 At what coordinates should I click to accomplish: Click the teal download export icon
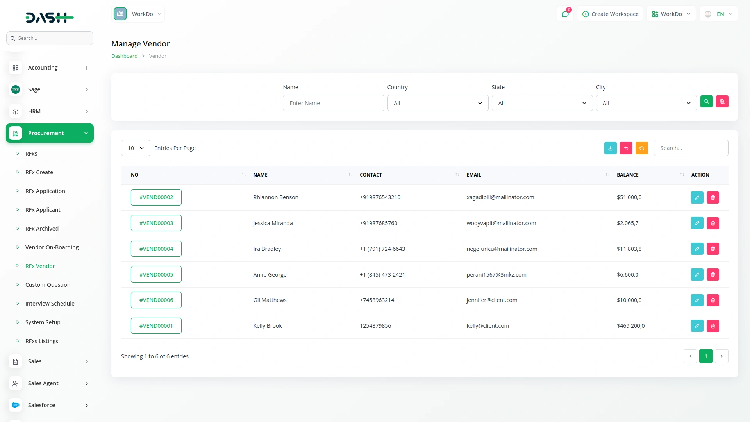(x=610, y=148)
